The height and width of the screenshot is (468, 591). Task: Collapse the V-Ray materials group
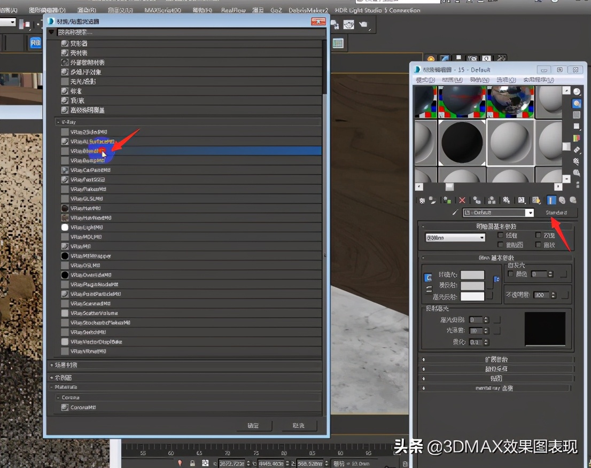57,121
